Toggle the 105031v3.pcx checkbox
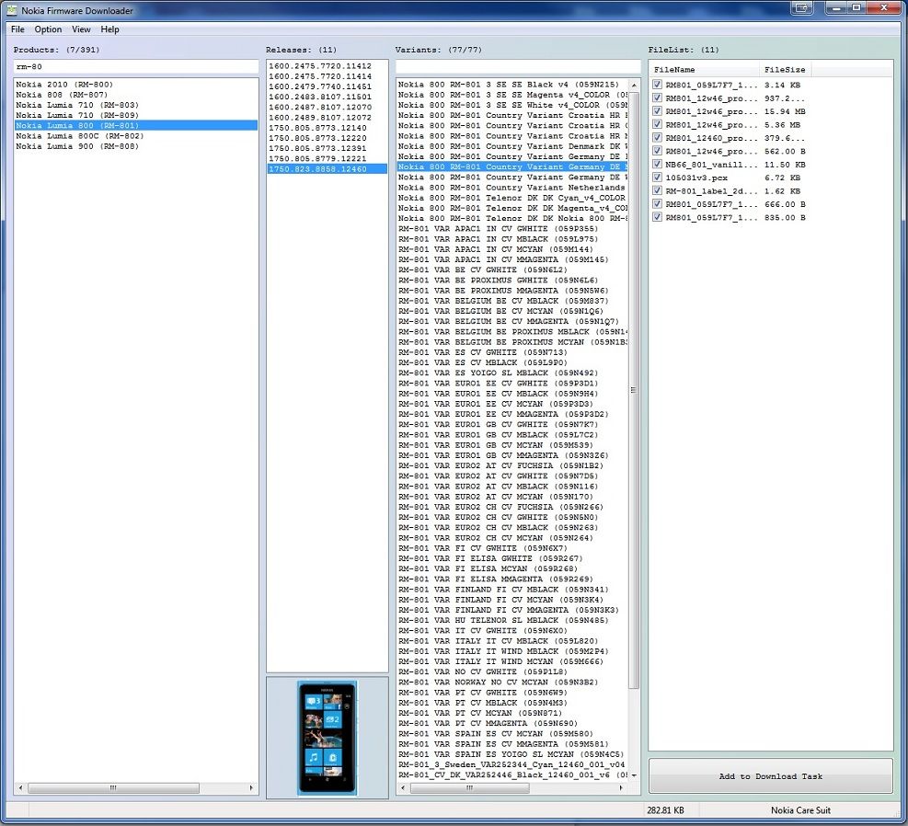 pyautogui.click(x=657, y=178)
